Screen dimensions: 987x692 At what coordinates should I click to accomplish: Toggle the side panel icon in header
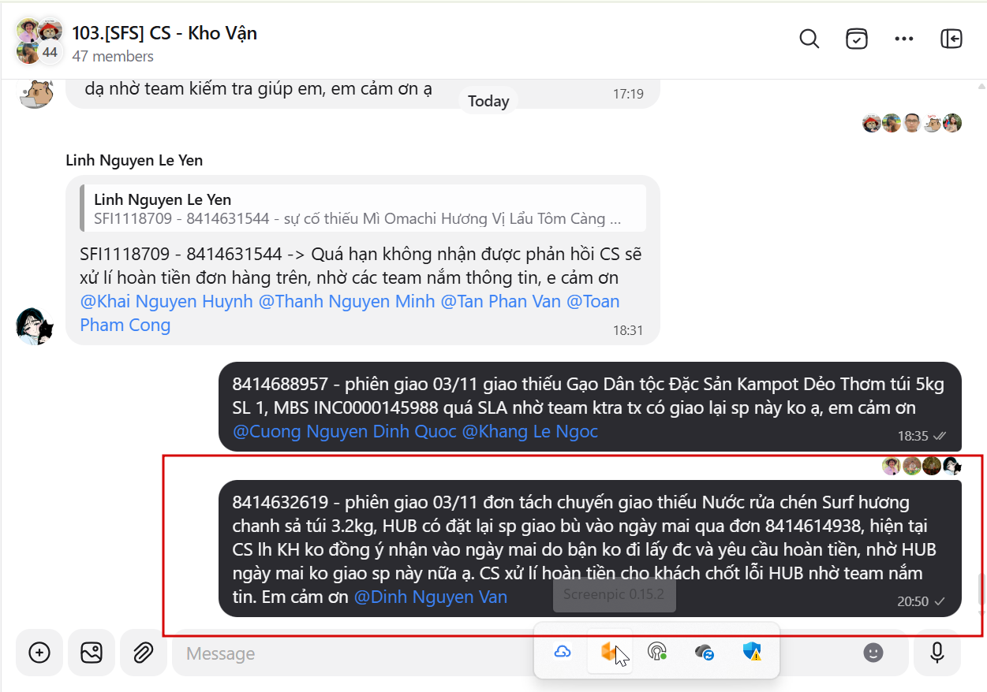[x=951, y=39]
